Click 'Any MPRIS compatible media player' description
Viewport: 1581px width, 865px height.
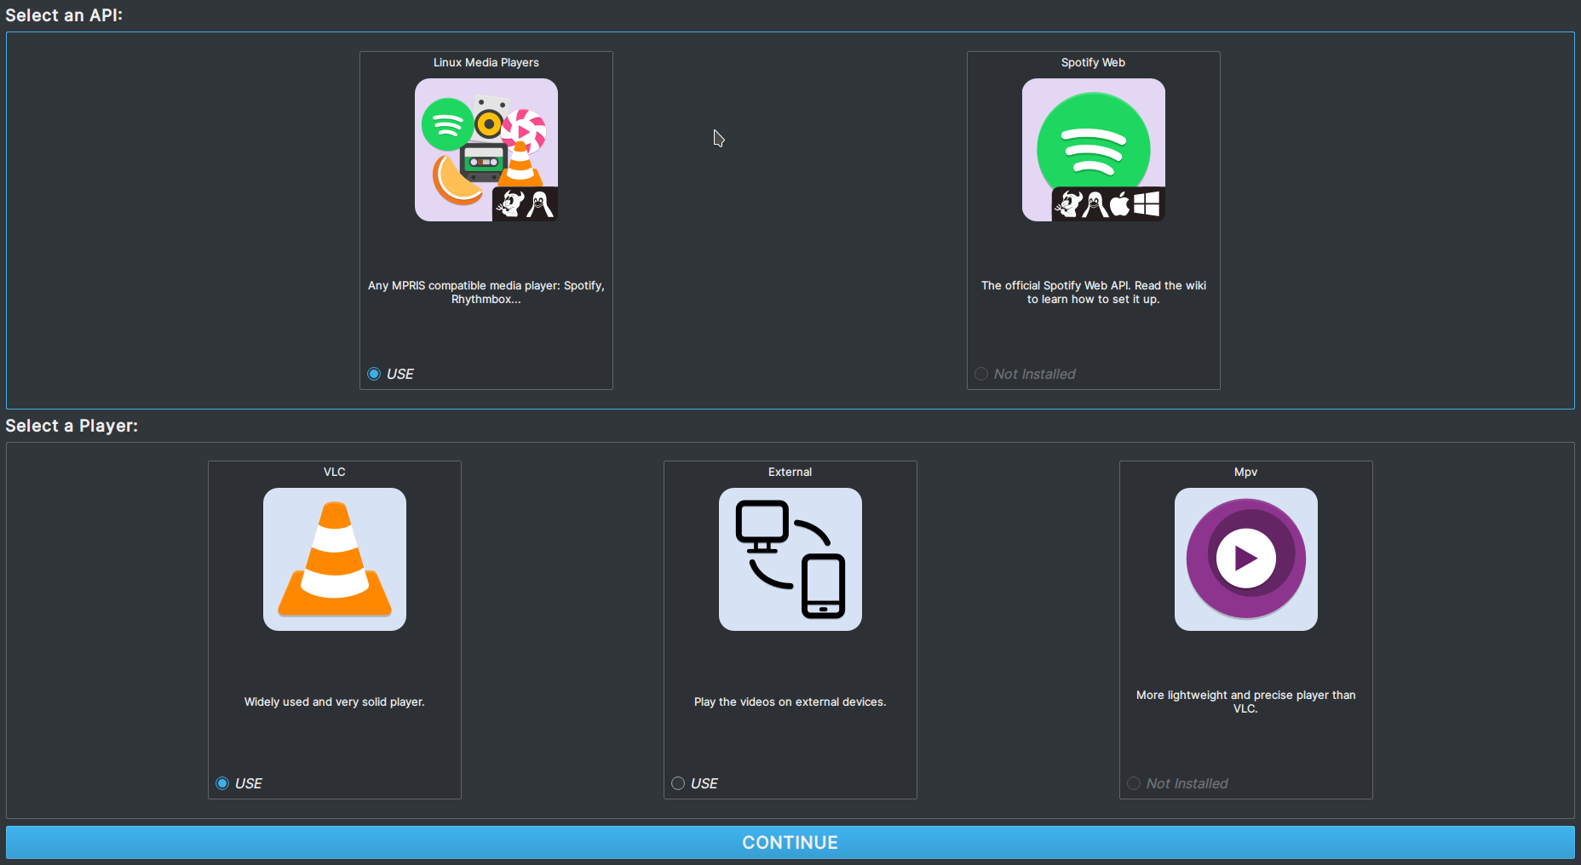pos(486,292)
